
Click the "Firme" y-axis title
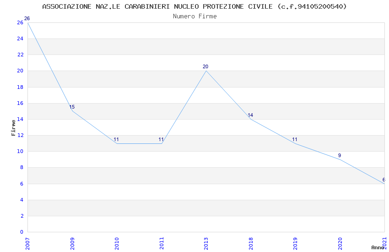pos(13,127)
